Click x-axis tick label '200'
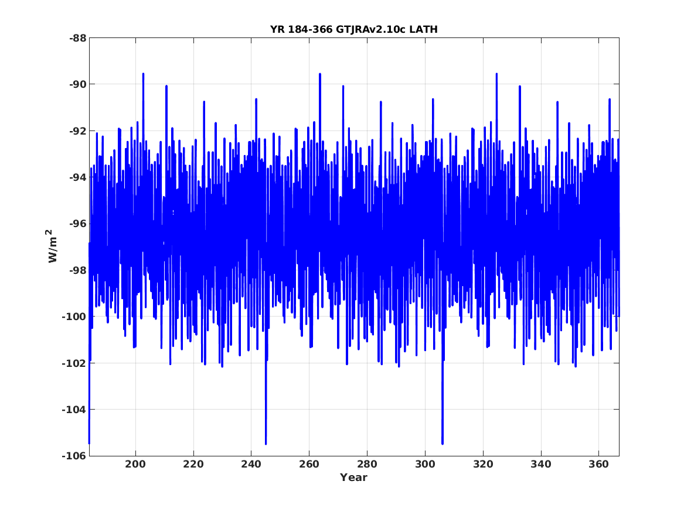Screen dimensions: 684x512 (x=135, y=464)
